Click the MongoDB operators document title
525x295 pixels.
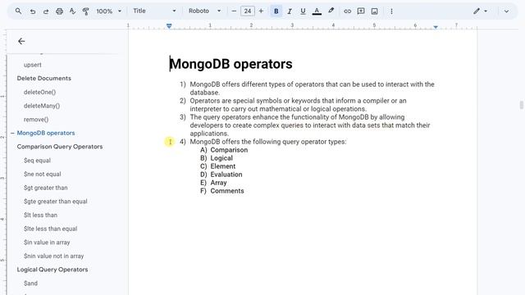point(231,64)
